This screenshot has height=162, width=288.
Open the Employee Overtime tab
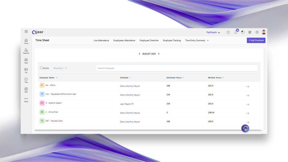coord(149,40)
